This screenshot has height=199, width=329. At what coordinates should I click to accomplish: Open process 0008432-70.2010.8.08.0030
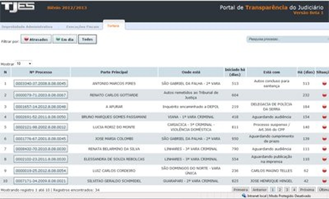pyautogui.click(x=41, y=149)
